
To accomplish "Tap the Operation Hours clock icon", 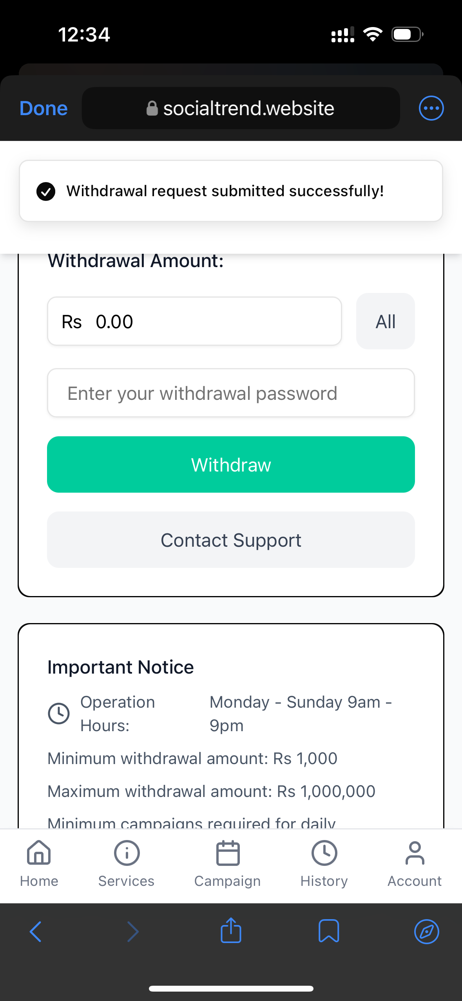I will click(59, 713).
